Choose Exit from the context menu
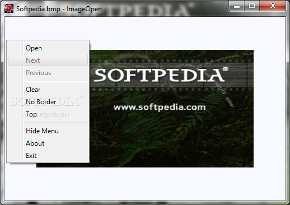The image size is (290, 205). coord(48,156)
